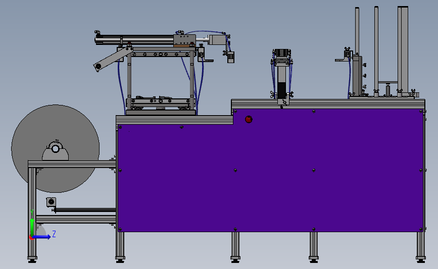
Task: Select the angled arm at upper left frame
Action: 113,59
